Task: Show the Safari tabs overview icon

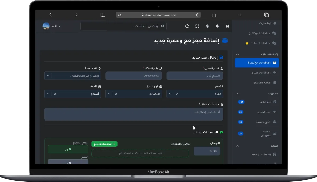Action: (266, 15)
